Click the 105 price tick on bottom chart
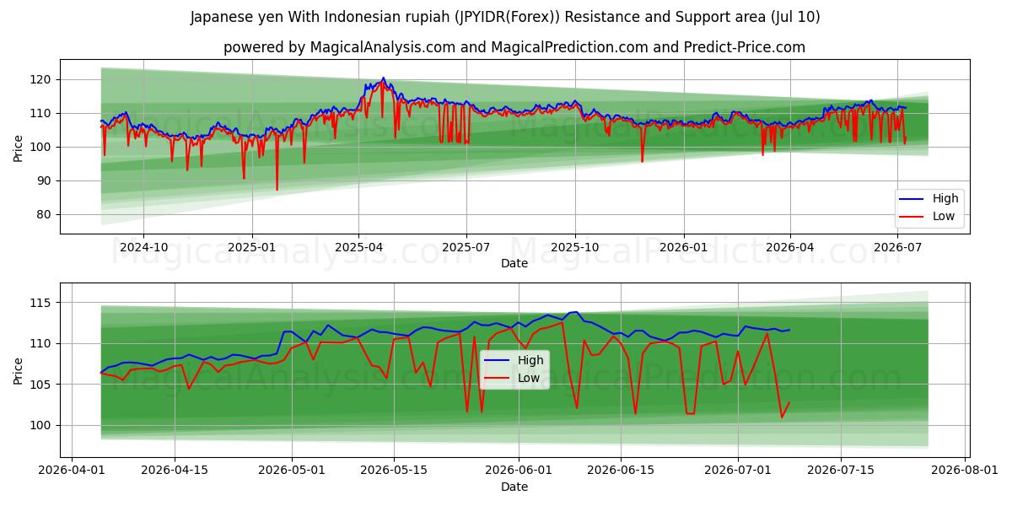The image size is (1012, 506). tap(42, 385)
